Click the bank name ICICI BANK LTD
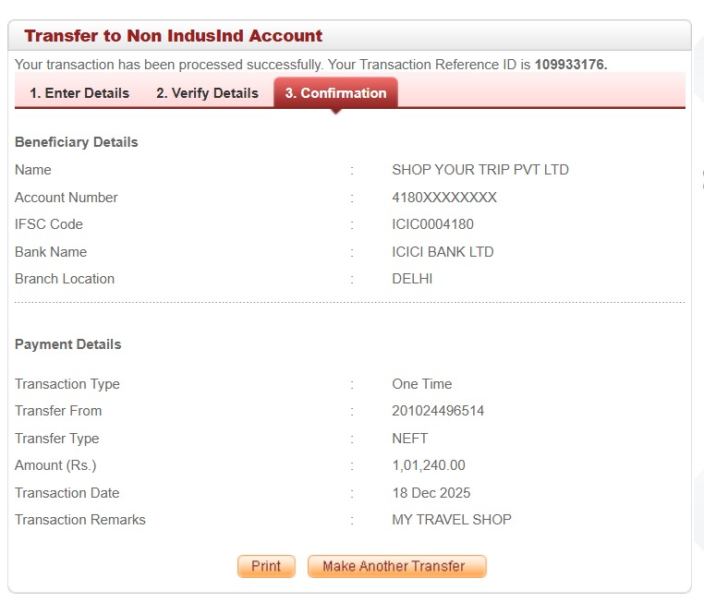 [443, 252]
